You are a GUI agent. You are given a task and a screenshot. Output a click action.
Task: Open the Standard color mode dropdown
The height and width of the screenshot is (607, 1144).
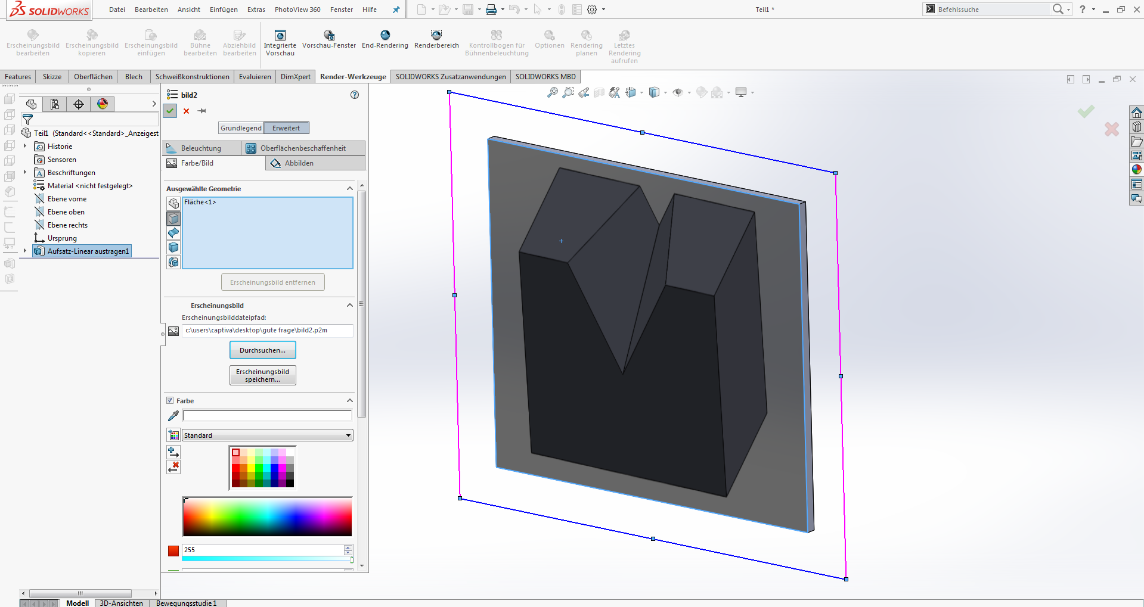click(x=266, y=435)
